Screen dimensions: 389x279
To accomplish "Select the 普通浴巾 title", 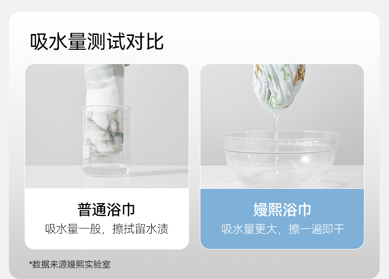I will [x=106, y=209].
